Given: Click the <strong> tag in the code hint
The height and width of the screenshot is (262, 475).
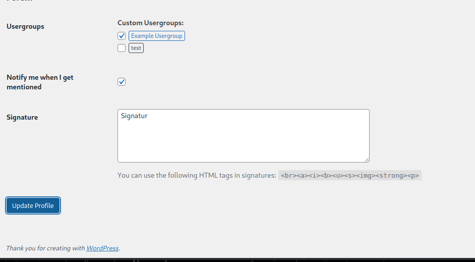Looking at the screenshot, I should point(391,176).
